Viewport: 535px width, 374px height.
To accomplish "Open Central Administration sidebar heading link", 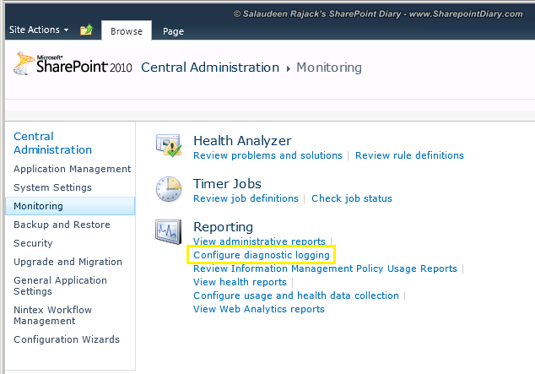I will coord(52,143).
